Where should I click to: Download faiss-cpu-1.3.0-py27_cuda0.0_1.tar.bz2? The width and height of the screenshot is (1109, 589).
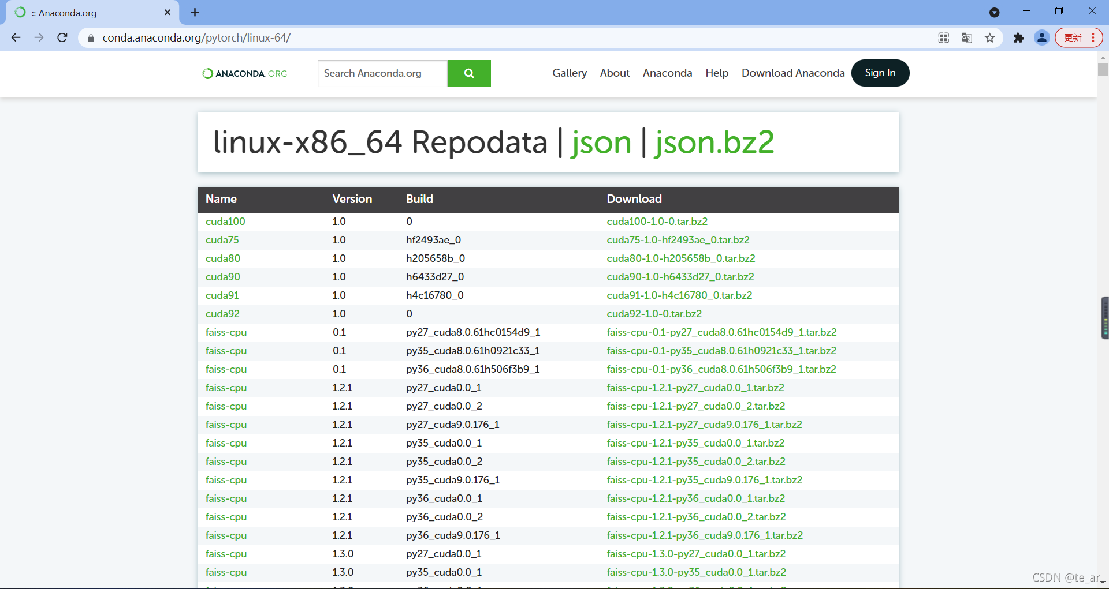(x=696, y=554)
